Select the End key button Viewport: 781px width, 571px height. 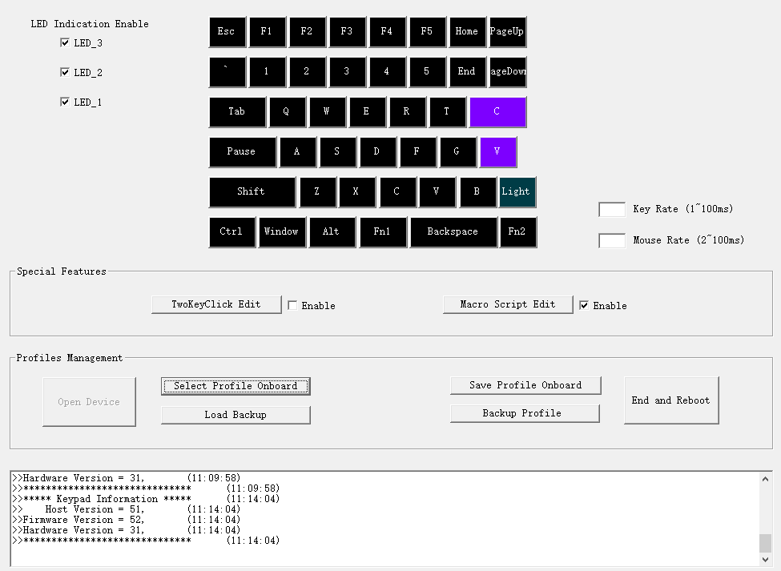[x=468, y=72]
